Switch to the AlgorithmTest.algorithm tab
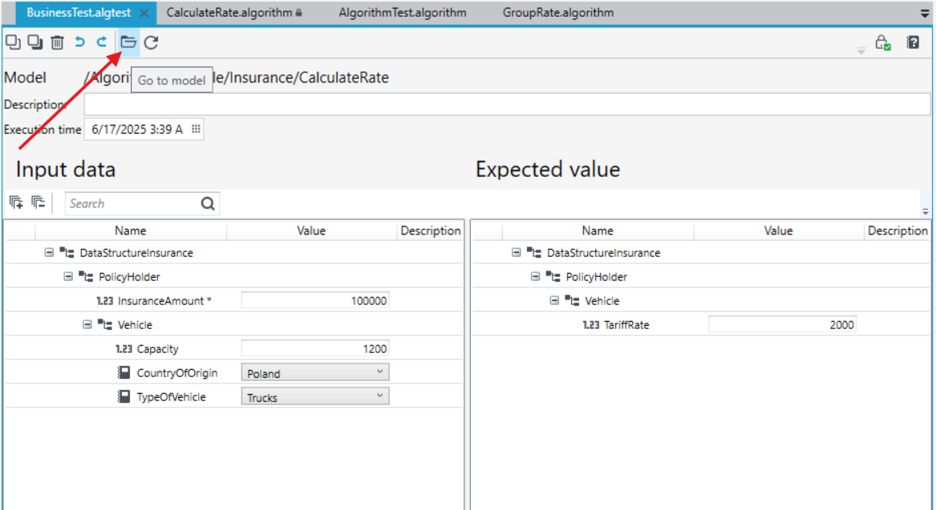Viewport: 936px width, 510px height. (403, 13)
